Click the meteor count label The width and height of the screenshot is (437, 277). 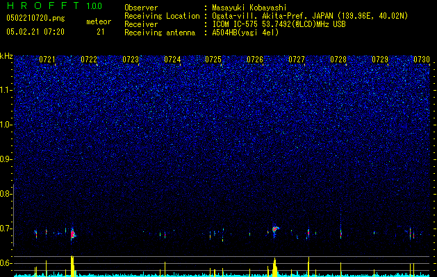[x=99, y=21]
